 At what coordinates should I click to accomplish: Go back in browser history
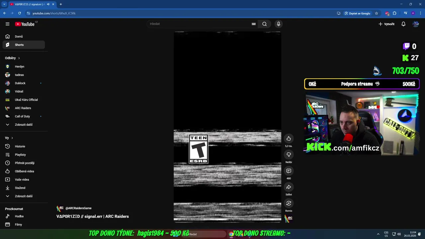(5, 13)
